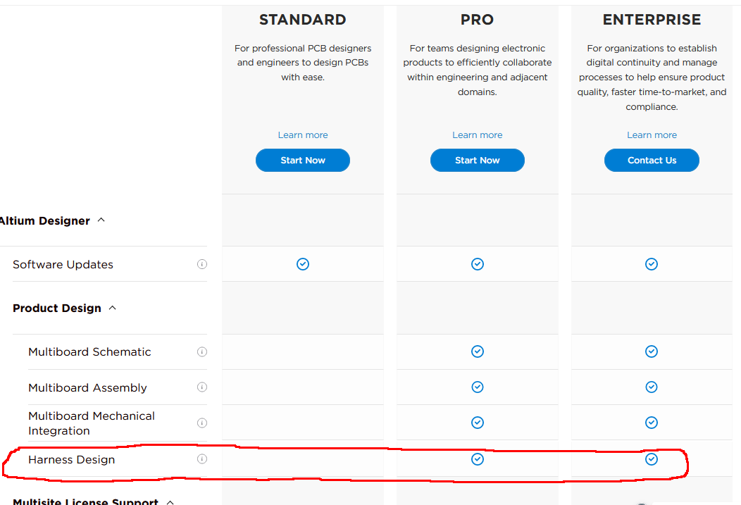This screenshot has height=505, width=741.
Task: Click Standard checkmark for Software Updates
Action: (x=303, y=264)
